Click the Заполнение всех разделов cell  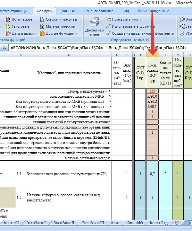click(x=69, y=174)
